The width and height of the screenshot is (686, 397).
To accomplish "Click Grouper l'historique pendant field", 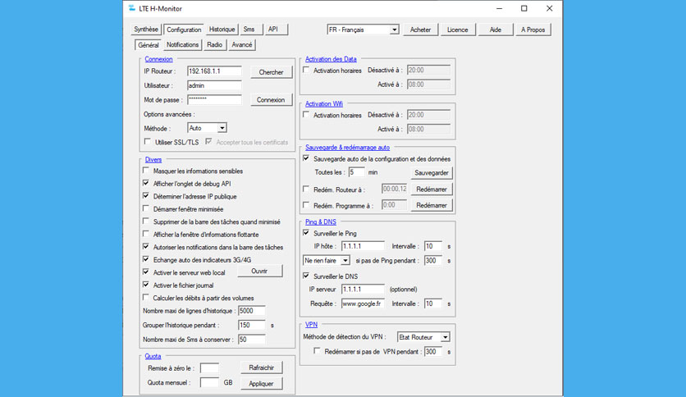I will point(252,326).
